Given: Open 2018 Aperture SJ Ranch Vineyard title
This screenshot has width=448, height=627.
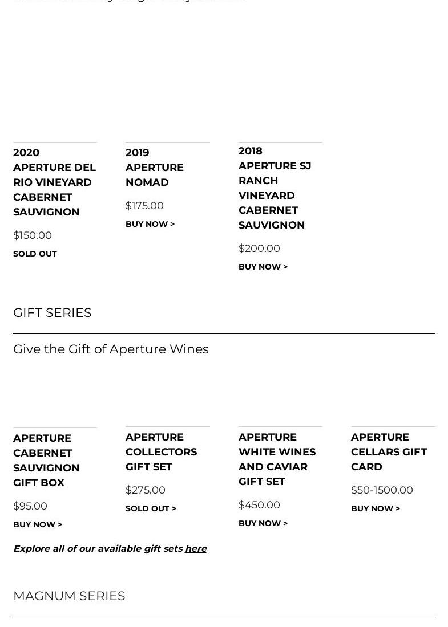Looking at the screenshot, I should point(275,188).
